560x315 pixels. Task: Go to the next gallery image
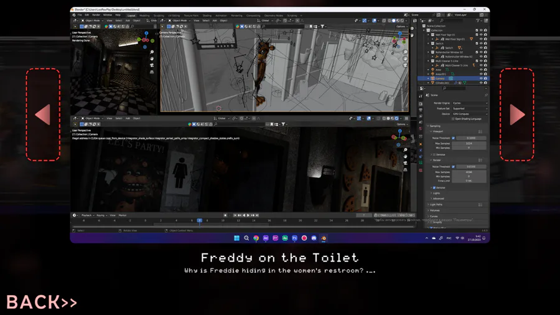coord(517,115)
